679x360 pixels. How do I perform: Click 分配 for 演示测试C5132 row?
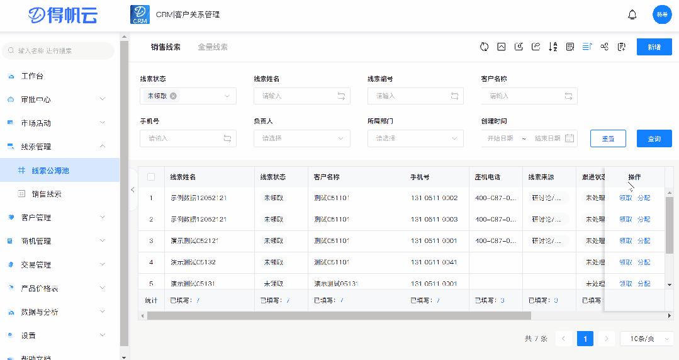(644, 262)
